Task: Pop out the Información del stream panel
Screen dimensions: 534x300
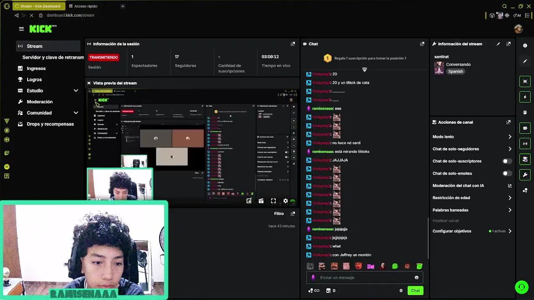Action: [x=508, y=44]
